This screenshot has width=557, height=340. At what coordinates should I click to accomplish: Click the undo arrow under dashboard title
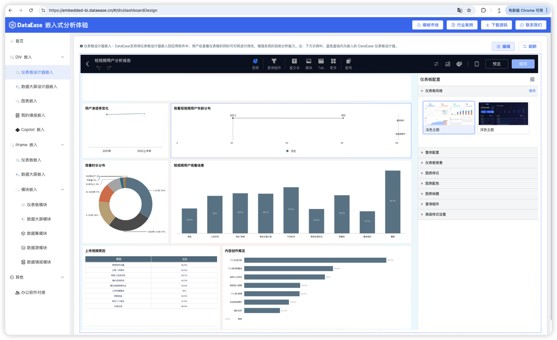tap(98, 67)
